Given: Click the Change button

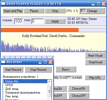Looking at the screenshot, I should pos(92,11).
